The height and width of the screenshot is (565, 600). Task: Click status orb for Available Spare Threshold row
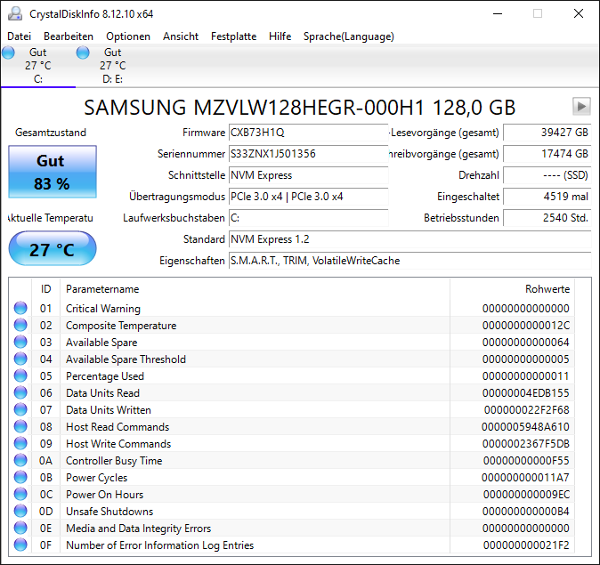(x=20, y=359)
